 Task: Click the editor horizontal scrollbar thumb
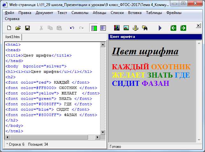pyautogui.click(x=49, y=137)
